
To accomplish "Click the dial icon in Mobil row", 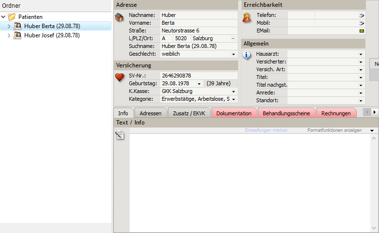I will (x=361, y=23).
